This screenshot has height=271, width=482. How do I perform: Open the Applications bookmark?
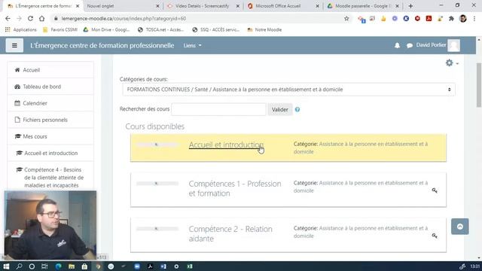(21, 30)
